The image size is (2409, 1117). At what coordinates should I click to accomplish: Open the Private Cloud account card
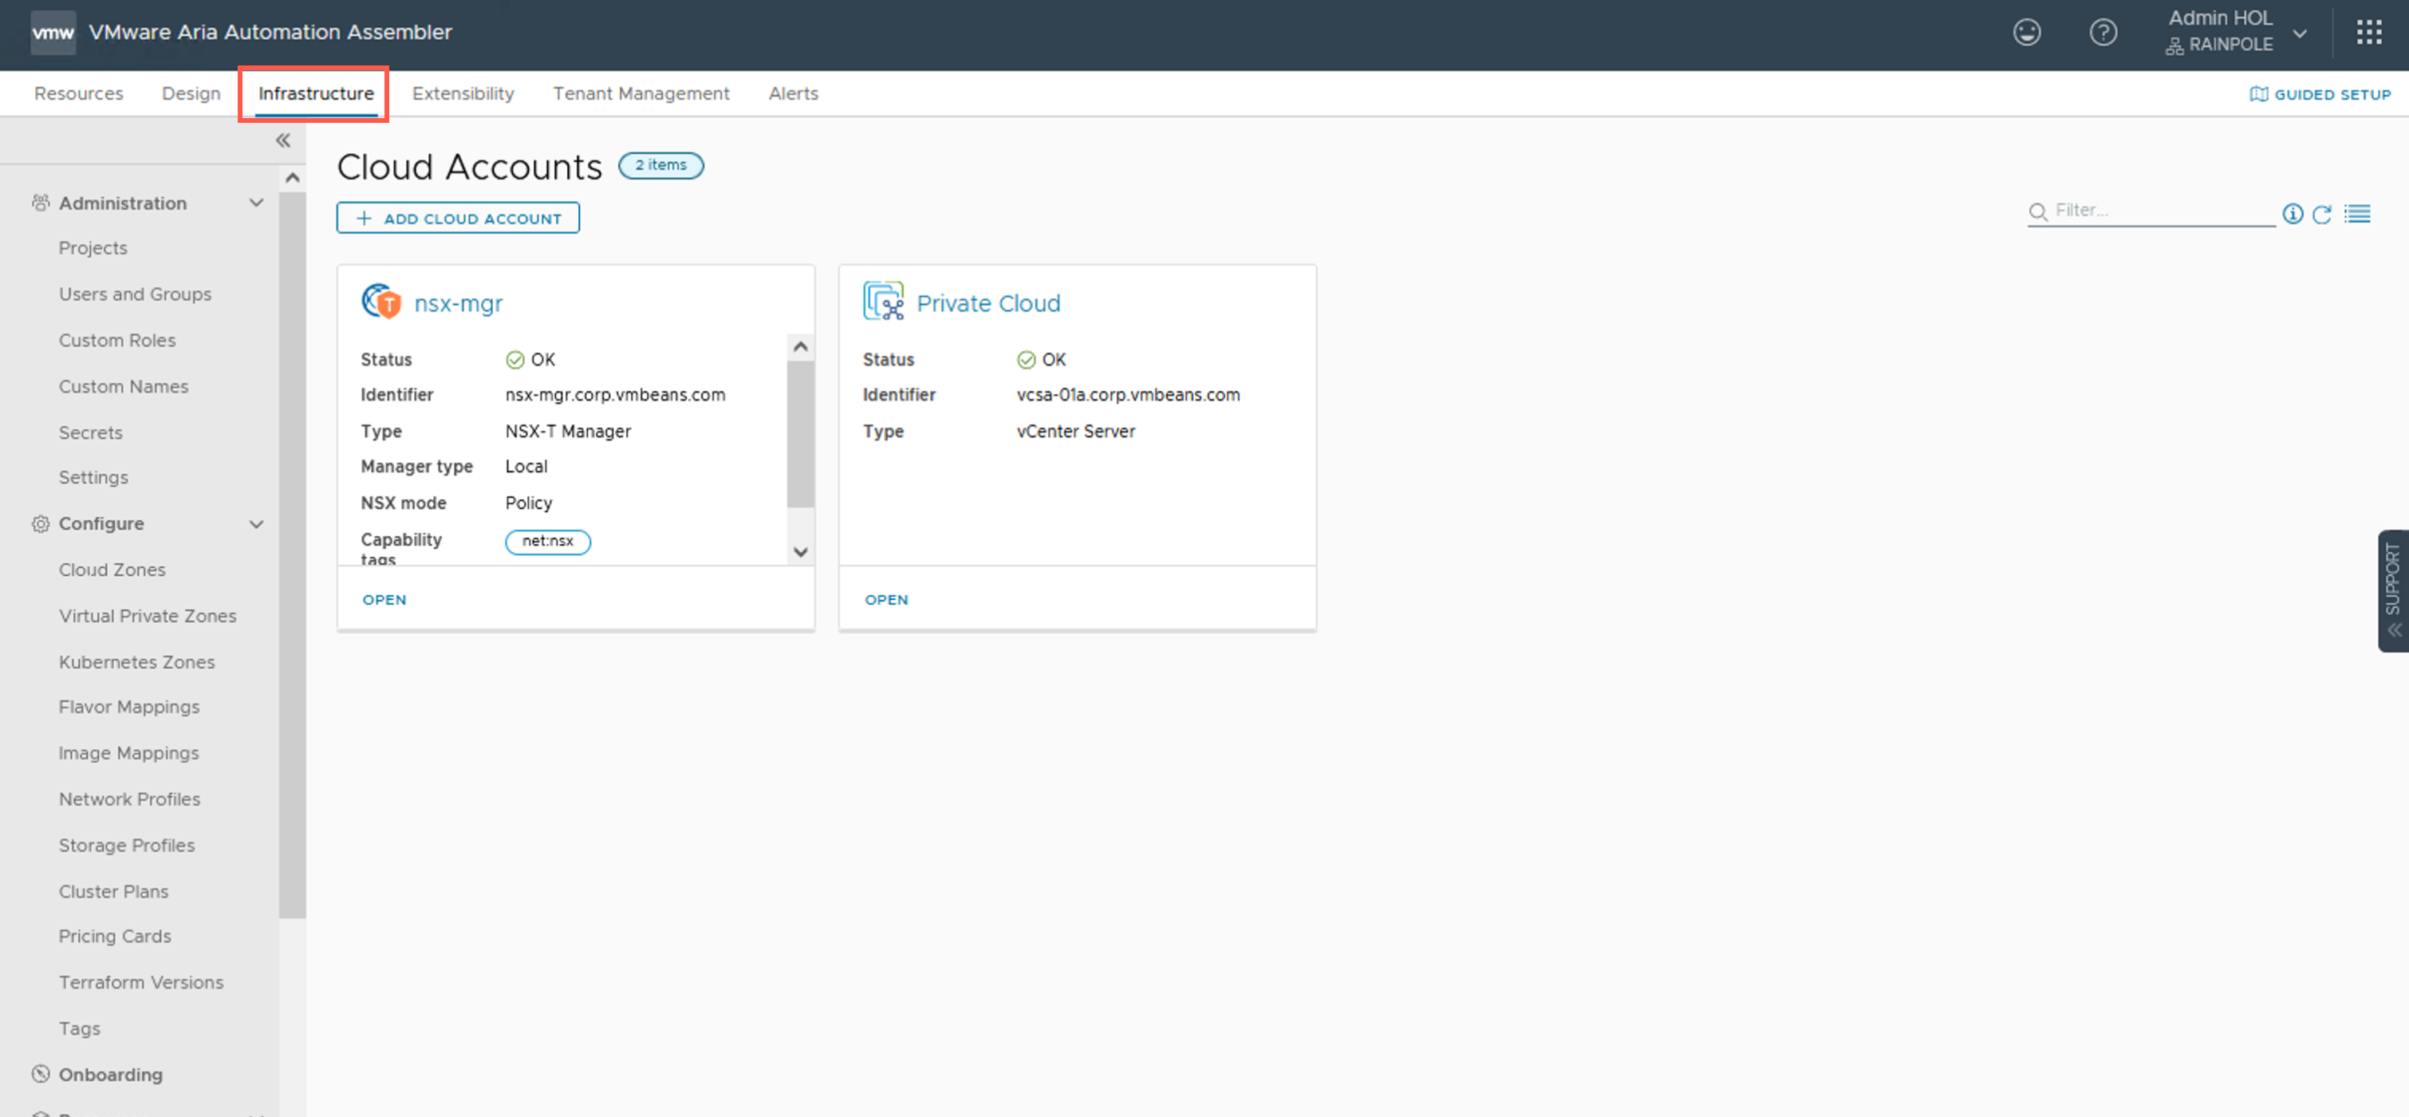885,600
